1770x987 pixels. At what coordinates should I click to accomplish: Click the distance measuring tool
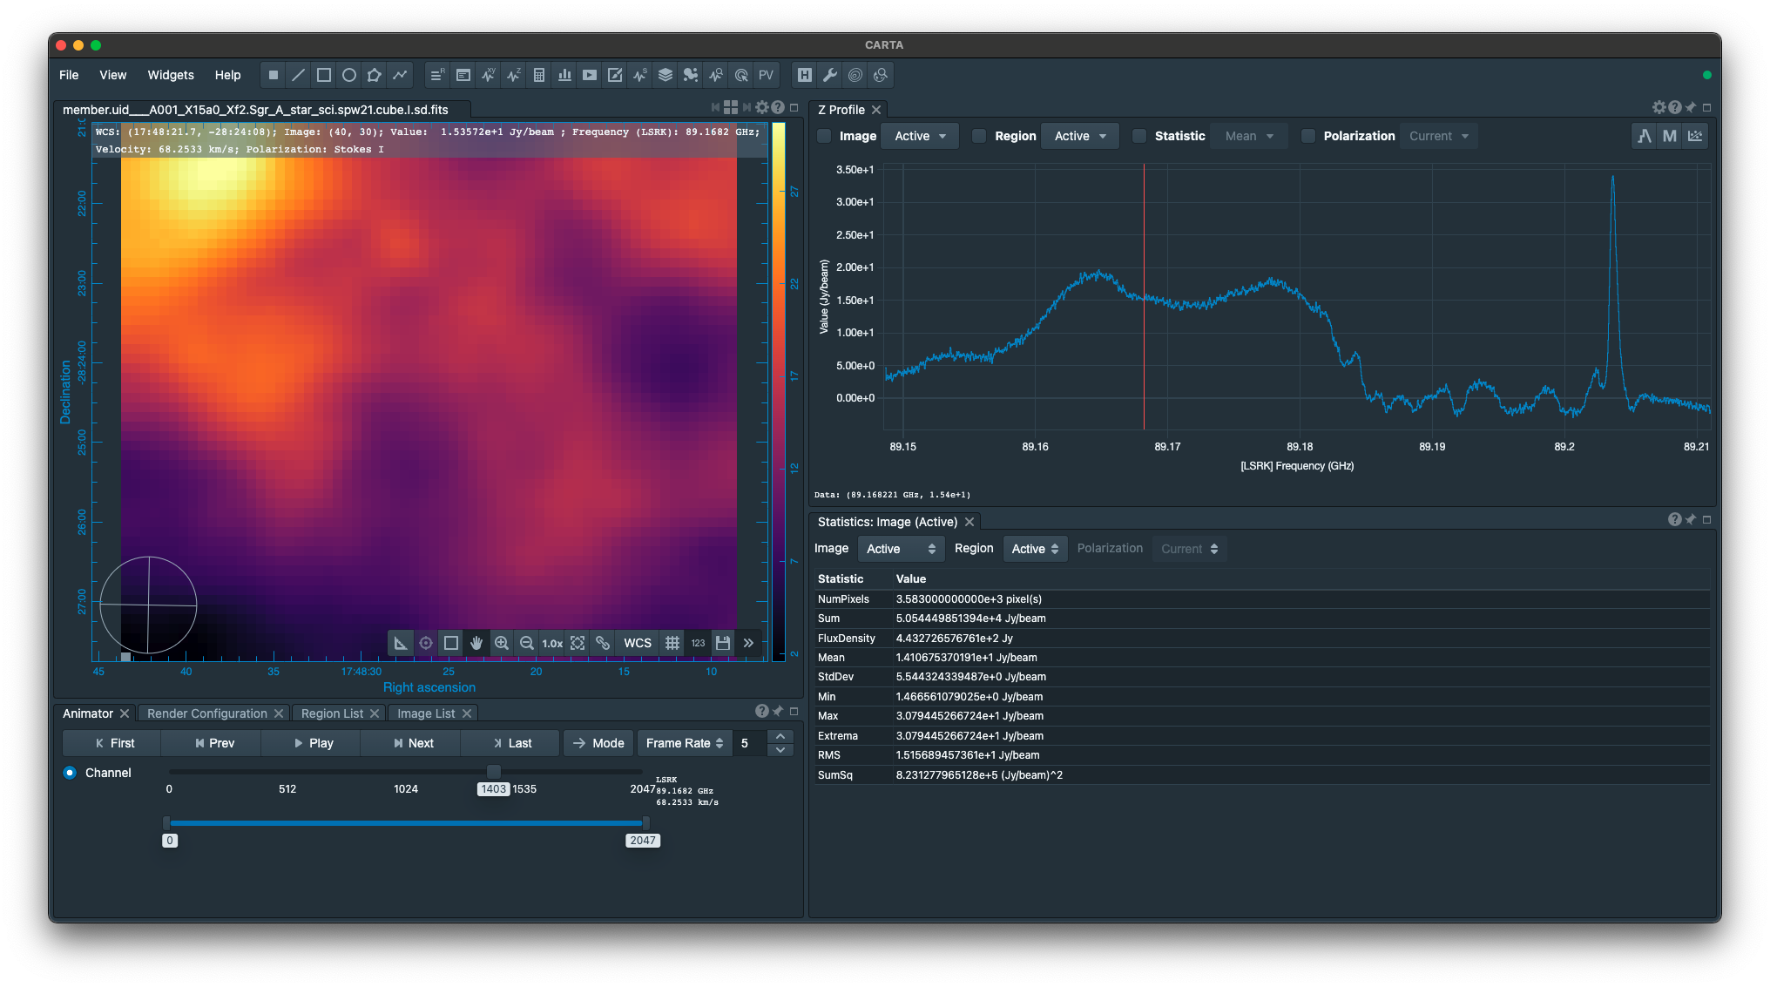pyautogui.click(x=401, y=643)
